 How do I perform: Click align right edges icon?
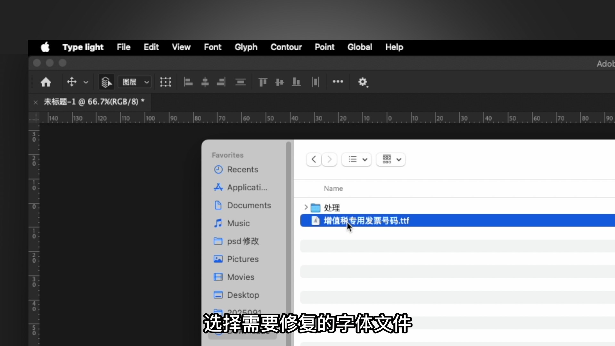coord(221,82)
